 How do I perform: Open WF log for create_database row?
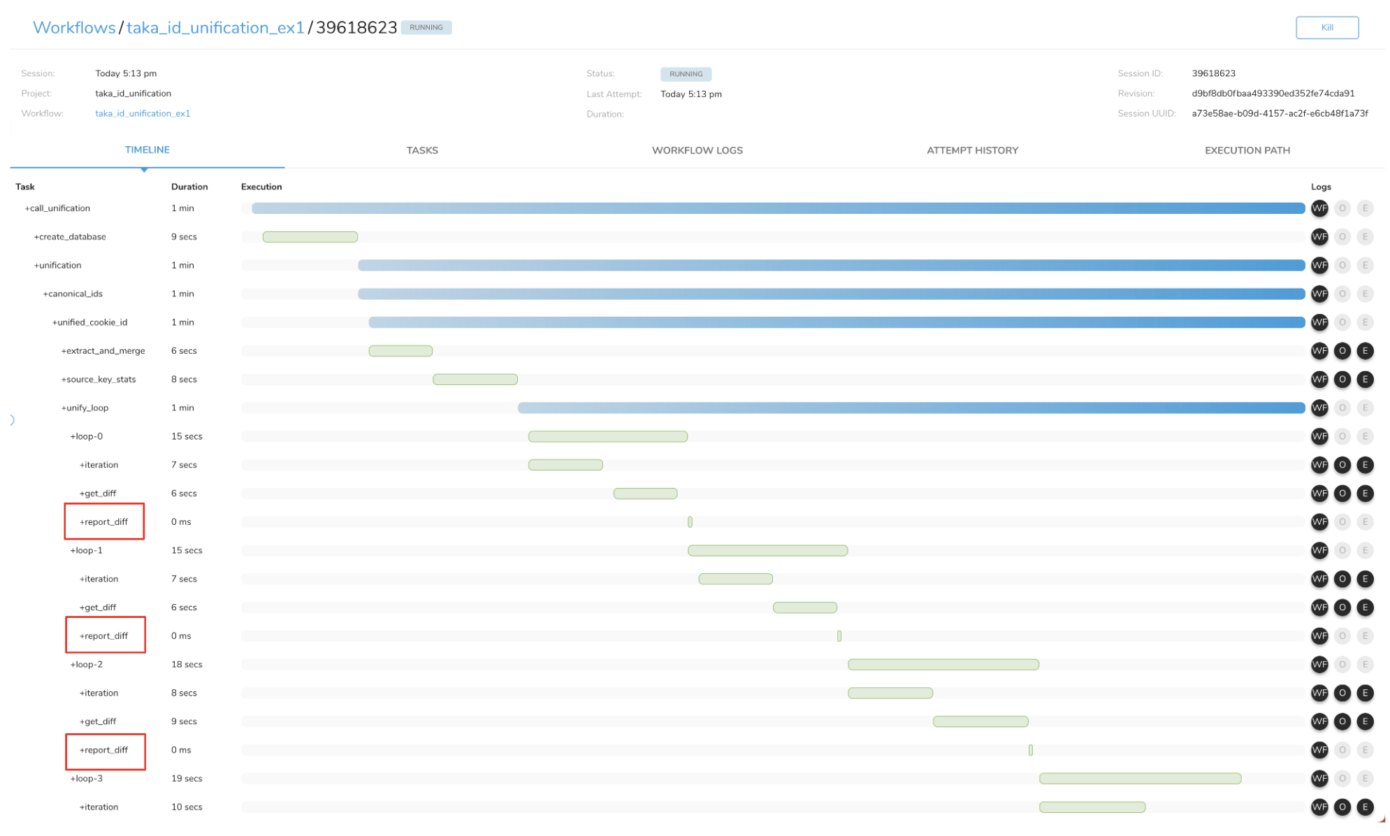pyautogui.click(x=1319, y=237)
